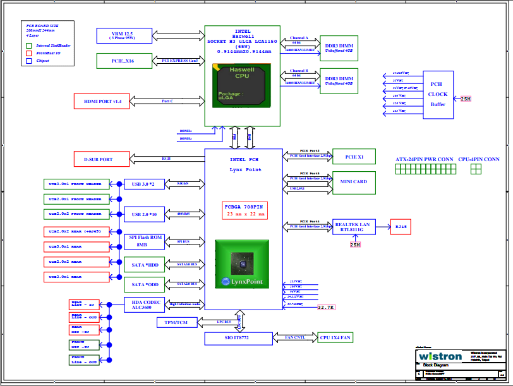Select the CPU-4PIN connector symbol
513x386 pixels.
tap(476, 169)
